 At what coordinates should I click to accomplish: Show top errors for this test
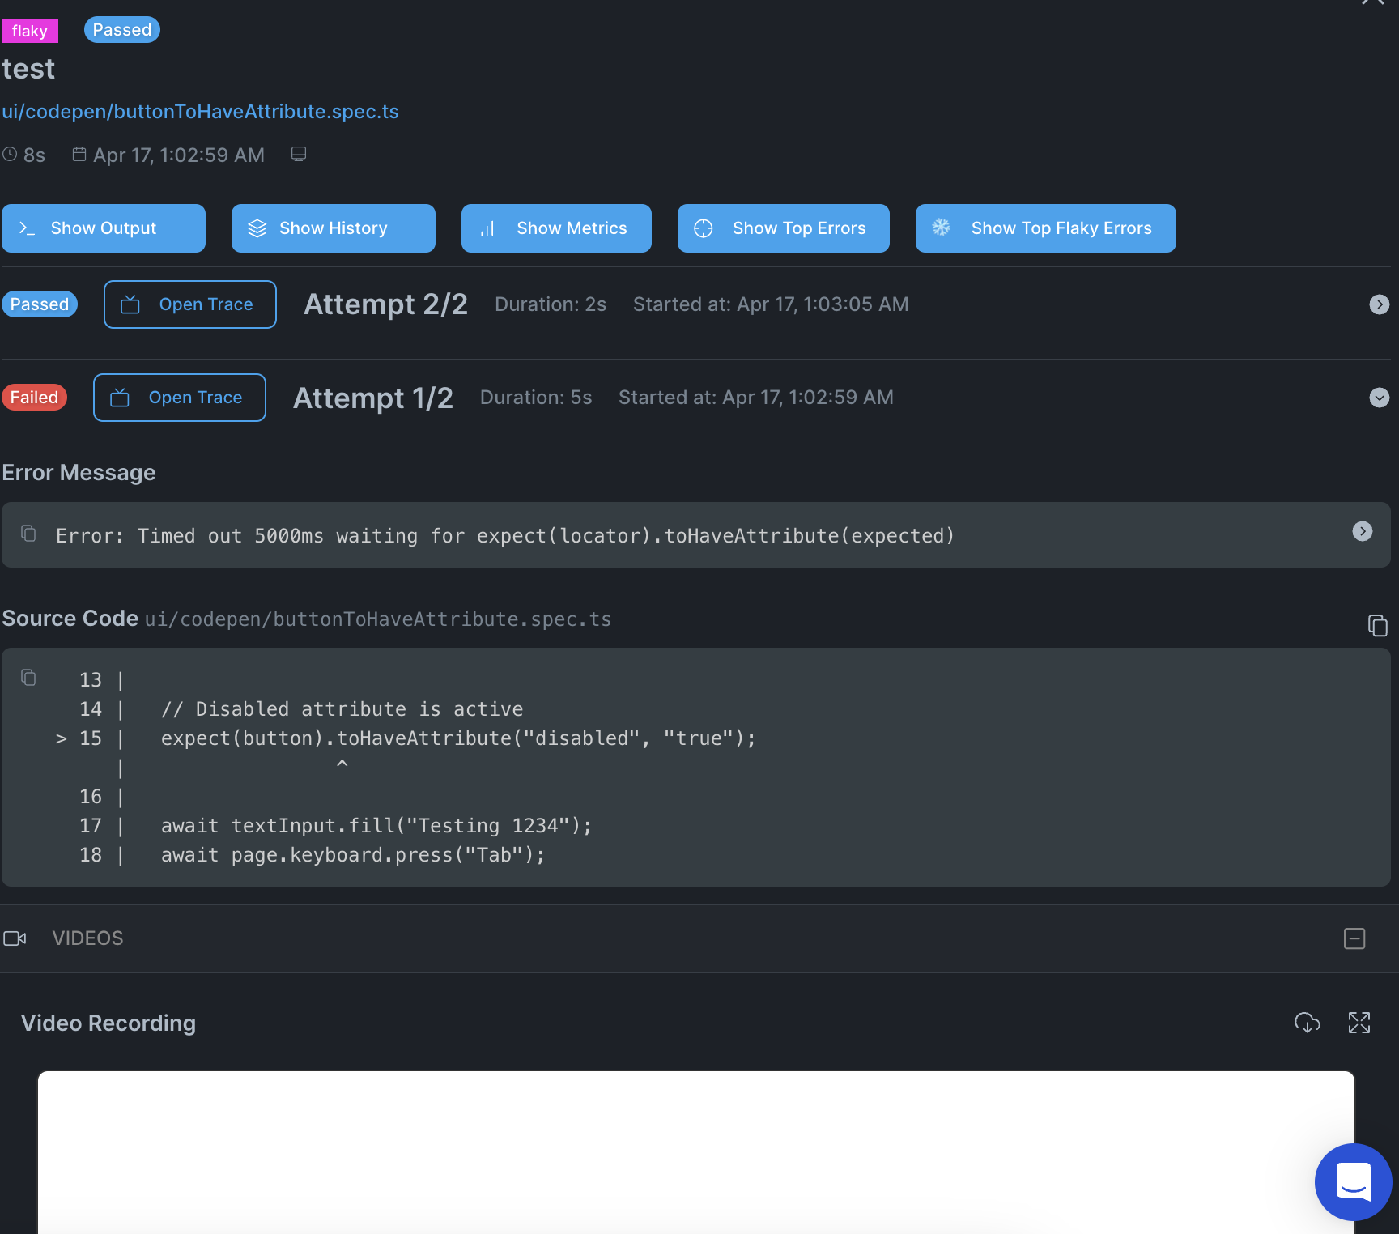[782, 228]
